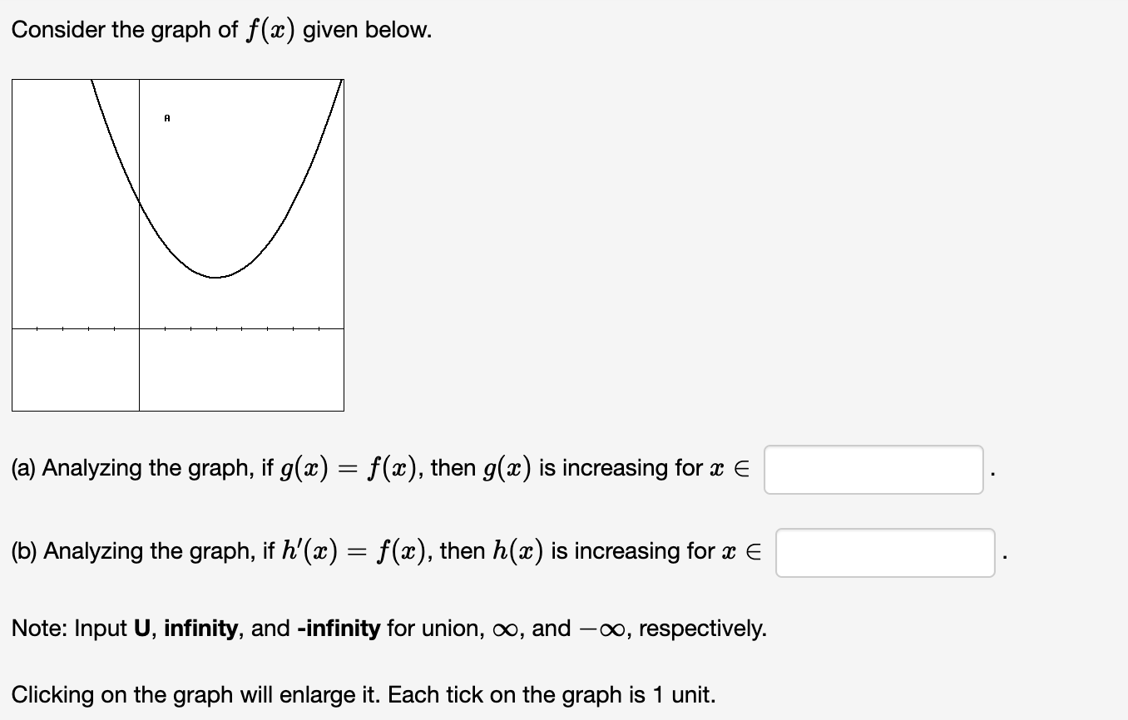The image size is (1128, 720).
Task: Click the vertex of the parabola
Action: pos(215,275)
